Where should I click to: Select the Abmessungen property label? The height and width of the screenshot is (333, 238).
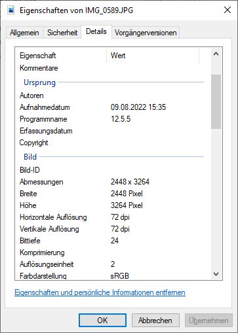pyautogui.click(x=41, y=182)
